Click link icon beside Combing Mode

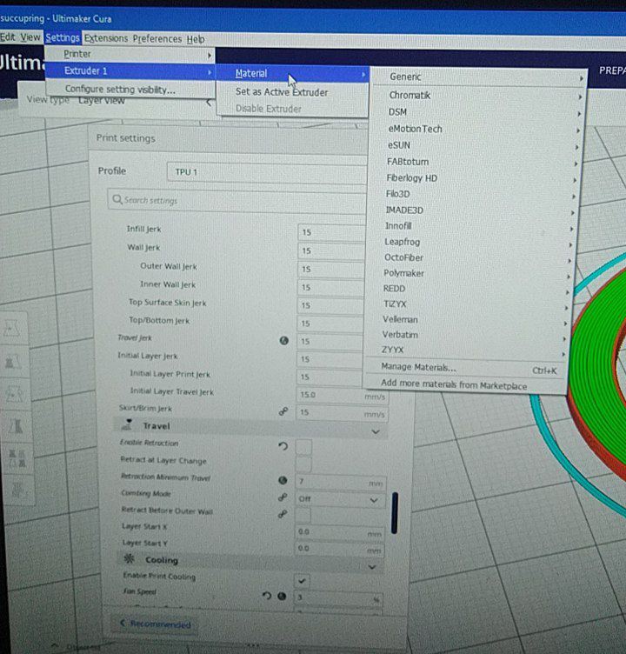point(283,498)
